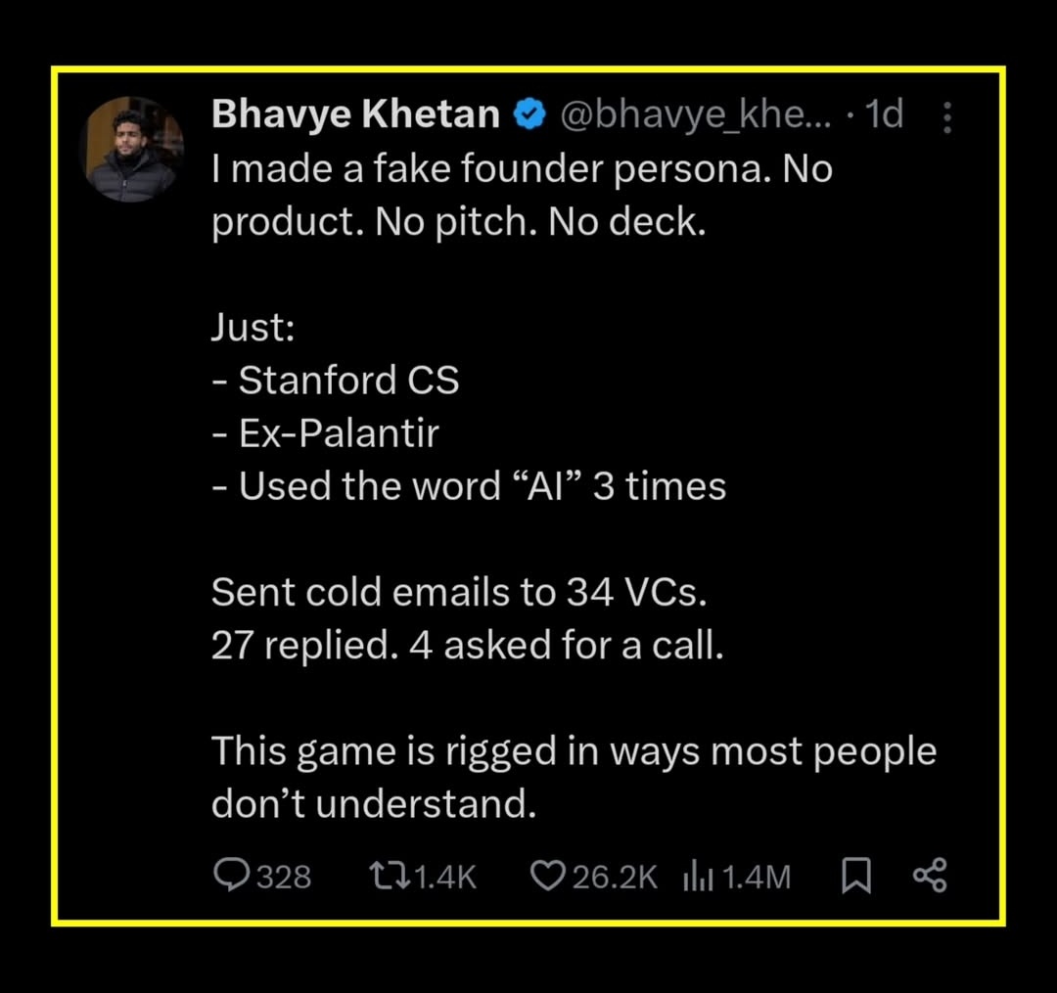Click the retweet arrows icon

(390, 876)
